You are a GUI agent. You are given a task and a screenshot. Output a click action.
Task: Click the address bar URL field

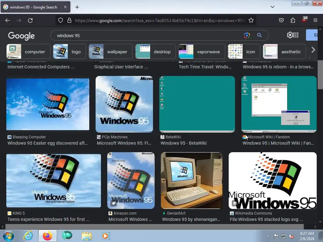160,20
